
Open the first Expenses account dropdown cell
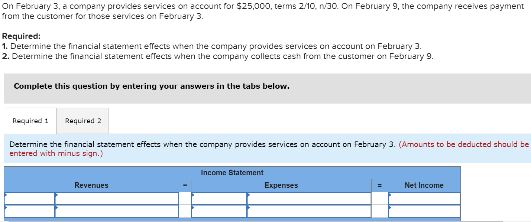coord(308,198)
